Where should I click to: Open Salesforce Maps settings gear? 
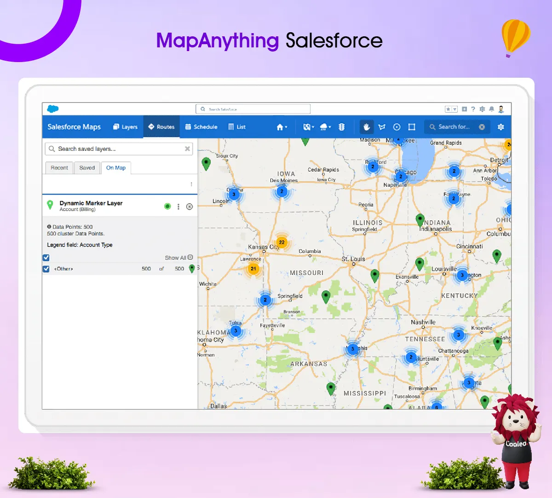coord(501,127)
